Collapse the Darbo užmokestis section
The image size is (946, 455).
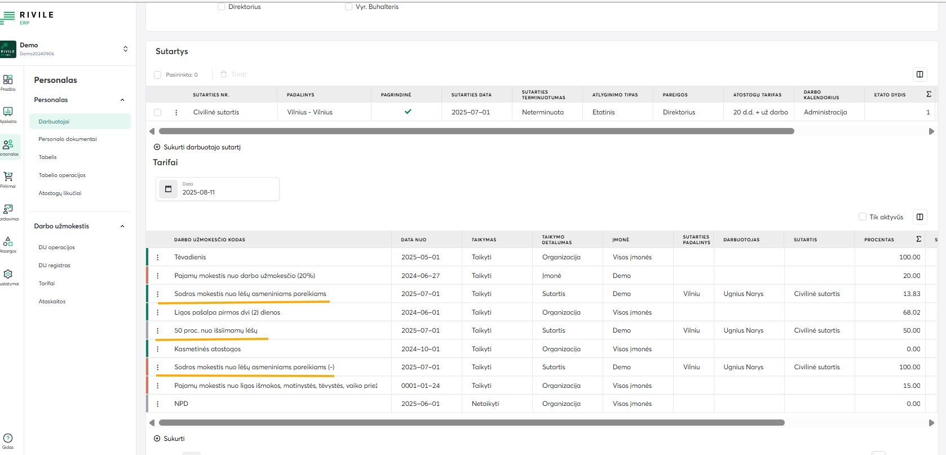click(x=122, y=226)
